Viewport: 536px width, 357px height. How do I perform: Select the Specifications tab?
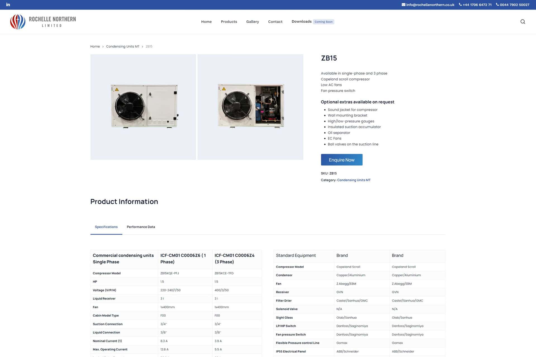point(106,227)
